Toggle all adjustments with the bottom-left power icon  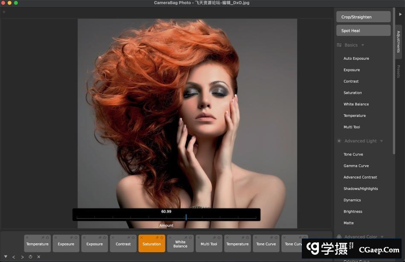[x=30, y=257]
